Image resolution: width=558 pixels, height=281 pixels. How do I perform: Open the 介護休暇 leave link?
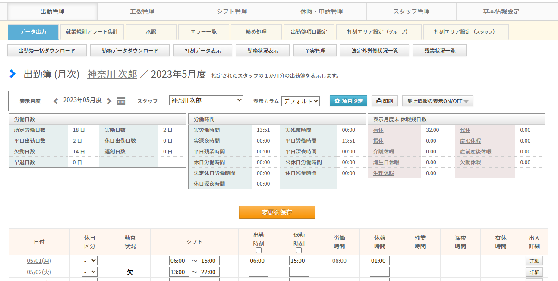pos(384,152)
